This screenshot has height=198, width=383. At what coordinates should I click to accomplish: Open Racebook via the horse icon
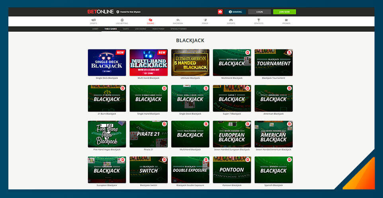point(178,20)
